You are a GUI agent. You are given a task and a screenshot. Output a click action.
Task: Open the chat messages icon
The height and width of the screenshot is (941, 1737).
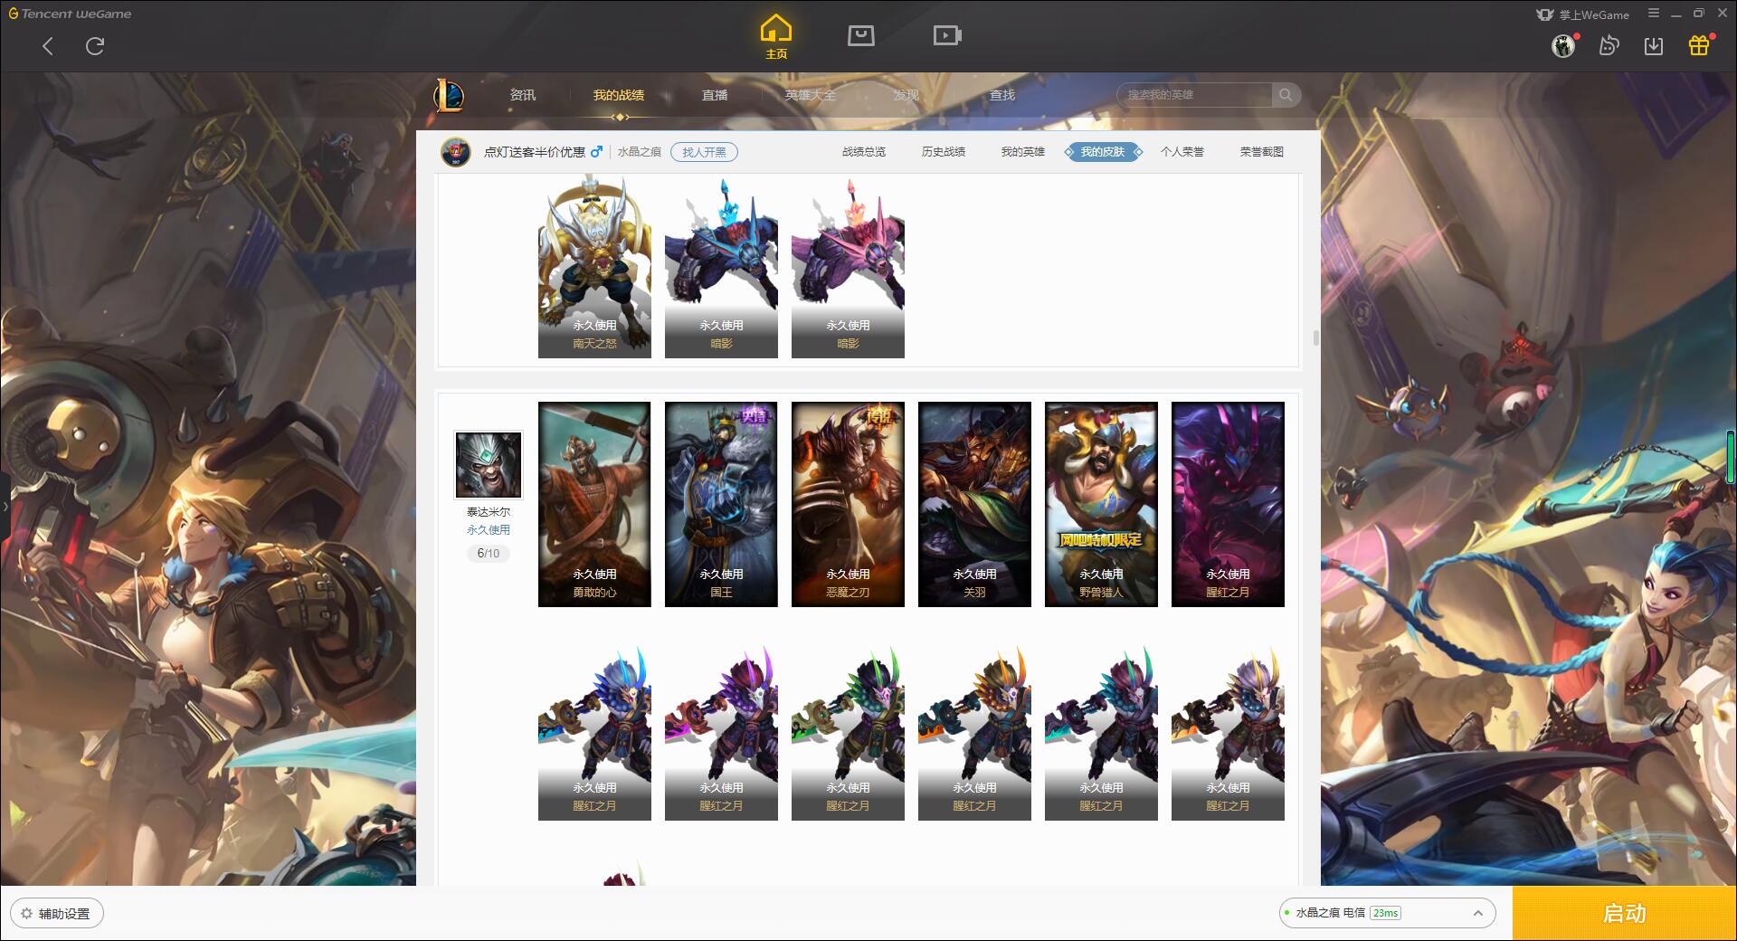coord(1609,45)
